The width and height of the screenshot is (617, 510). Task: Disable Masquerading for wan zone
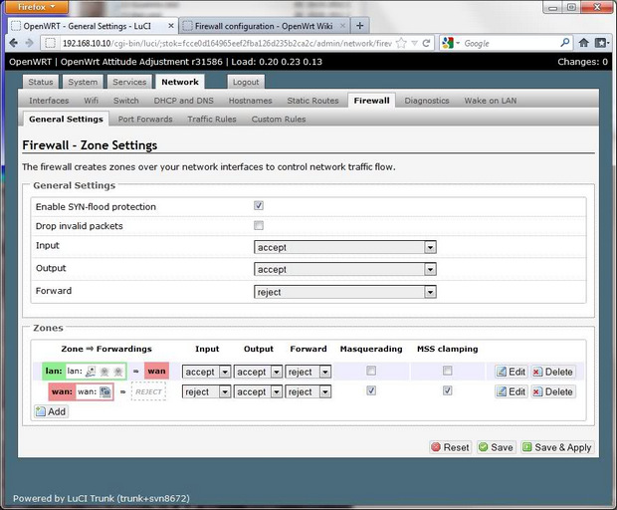[371, 390]
